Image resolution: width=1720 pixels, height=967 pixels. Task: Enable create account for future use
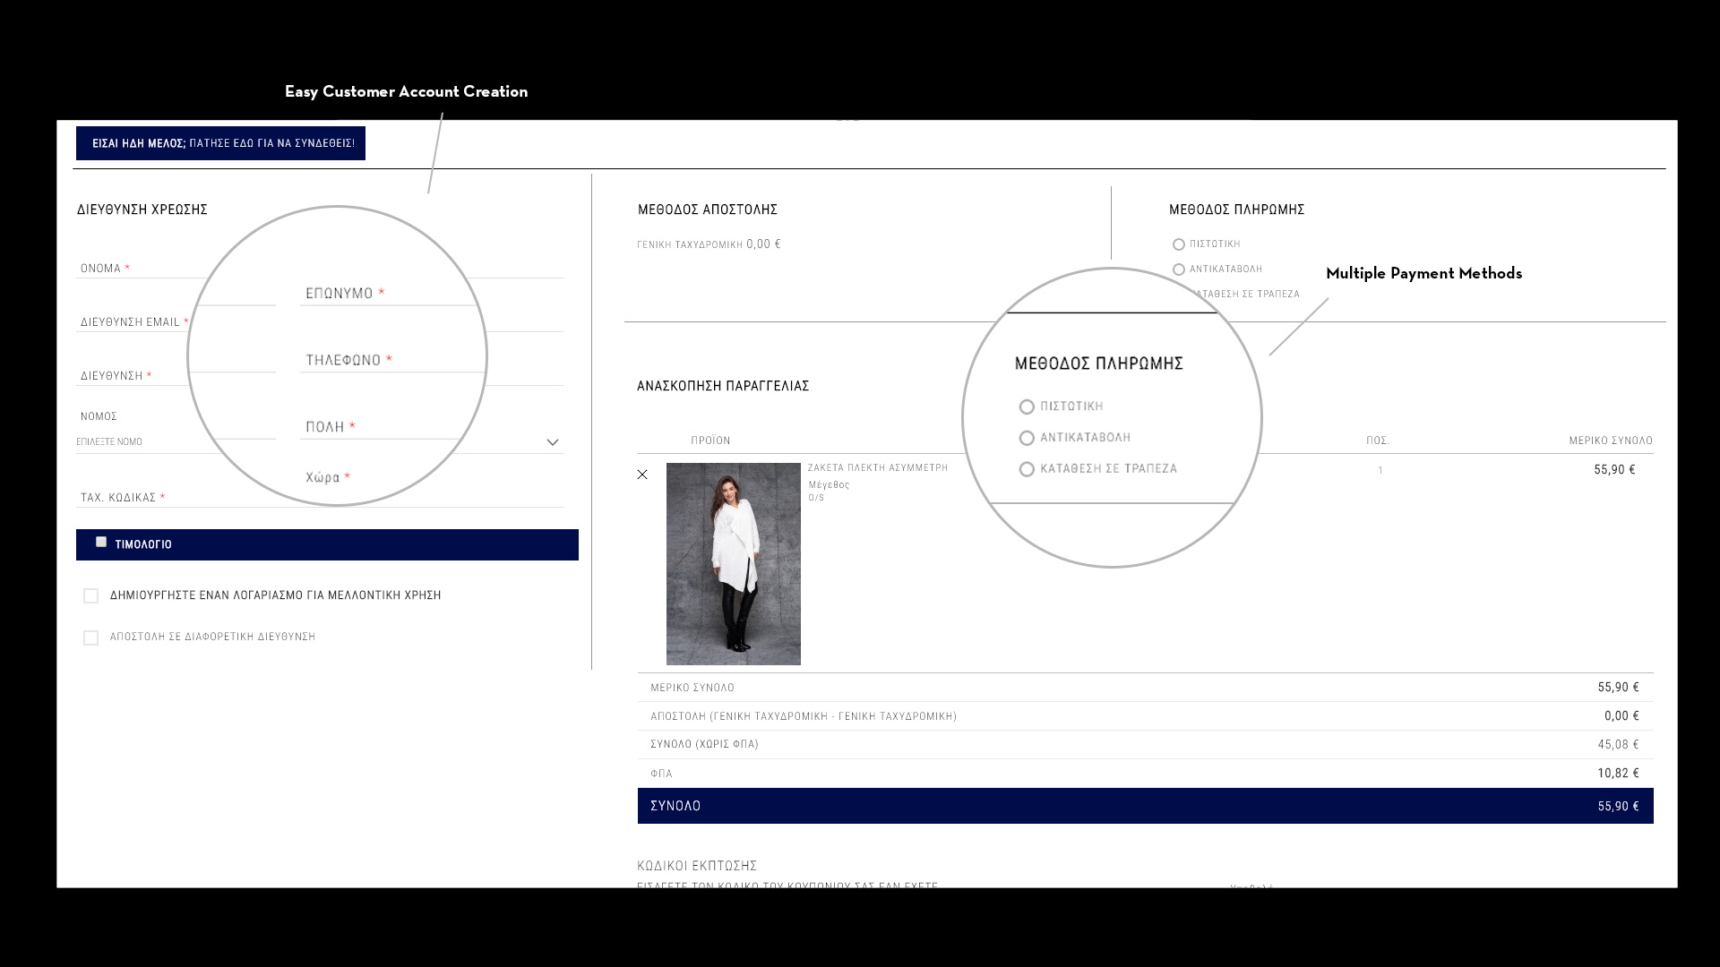click(91, 595)
